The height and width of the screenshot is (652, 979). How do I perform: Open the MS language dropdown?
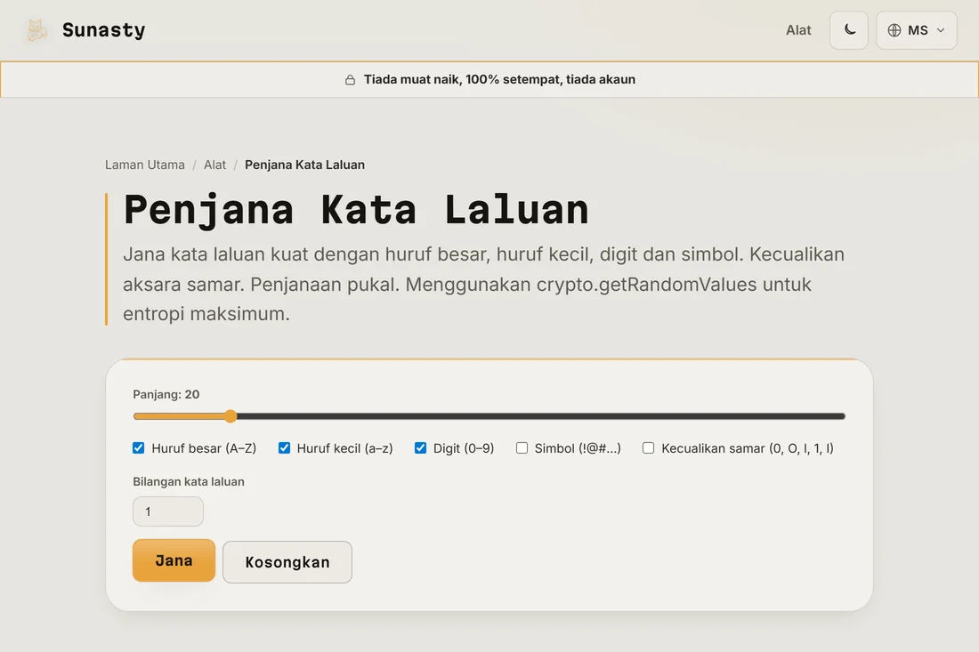point(916,30)
